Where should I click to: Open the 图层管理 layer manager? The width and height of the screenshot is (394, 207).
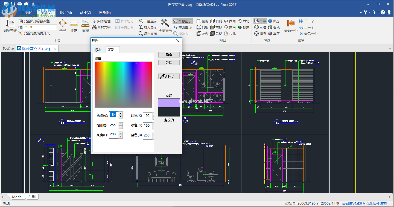10,26
